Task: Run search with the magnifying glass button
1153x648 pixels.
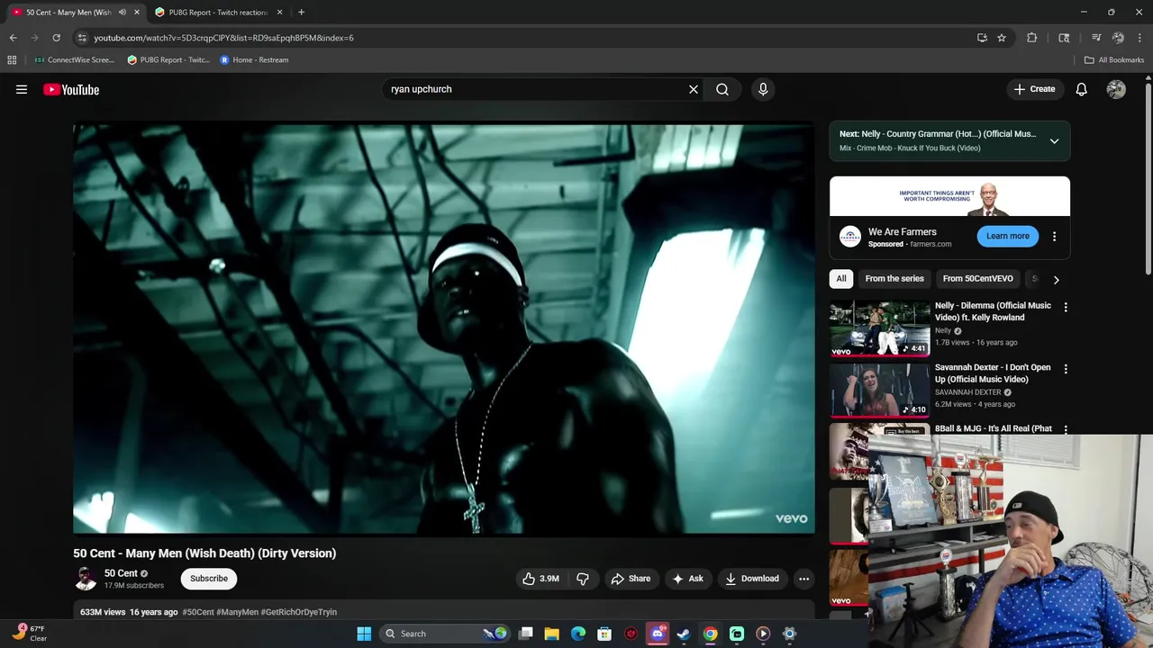Action: coord(722,89)
